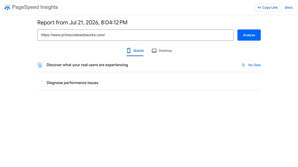Select the report date heading text

(82, 22)
